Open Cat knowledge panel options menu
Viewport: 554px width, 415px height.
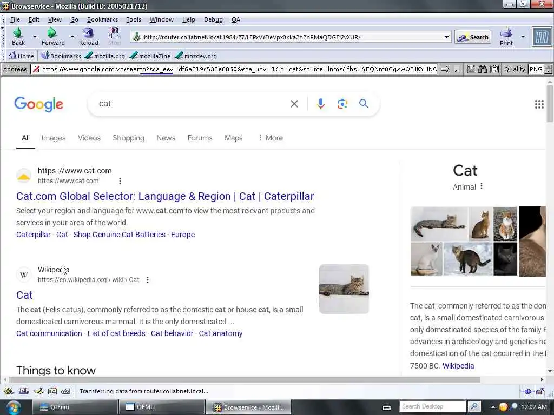point(481,186)
